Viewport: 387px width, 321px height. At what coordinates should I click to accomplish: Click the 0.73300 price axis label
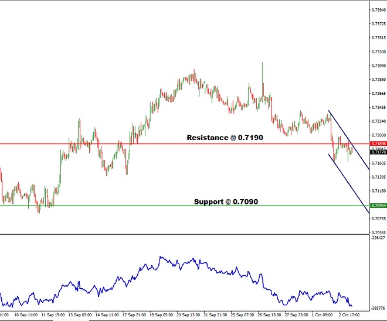pyautogui.click(x=379, y=52)
